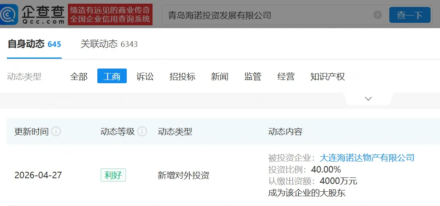
Task: Click the 查一下 search button
Action: coord(410,15)
